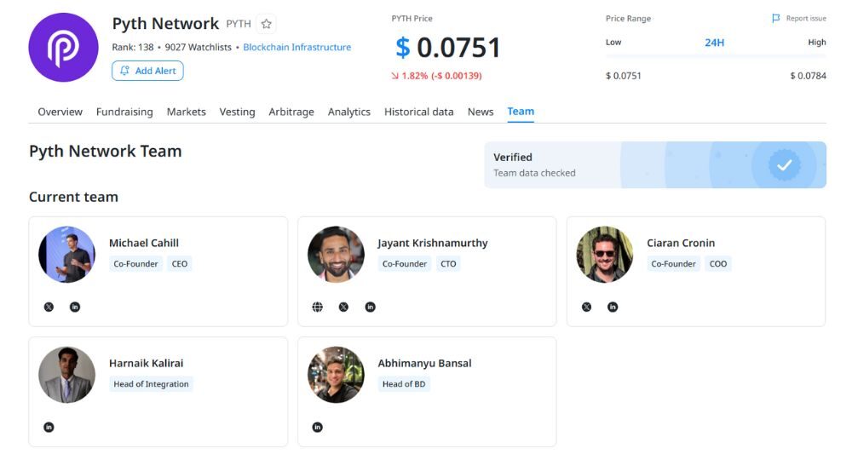
Task: Add Pyth Network to watchlist with star icon
Action: point(266,24)
